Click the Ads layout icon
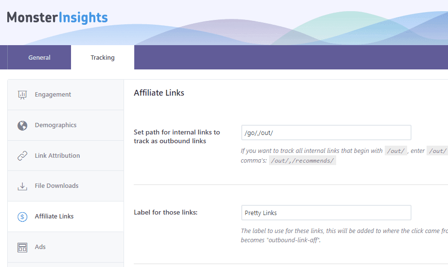 coord(22,247)
